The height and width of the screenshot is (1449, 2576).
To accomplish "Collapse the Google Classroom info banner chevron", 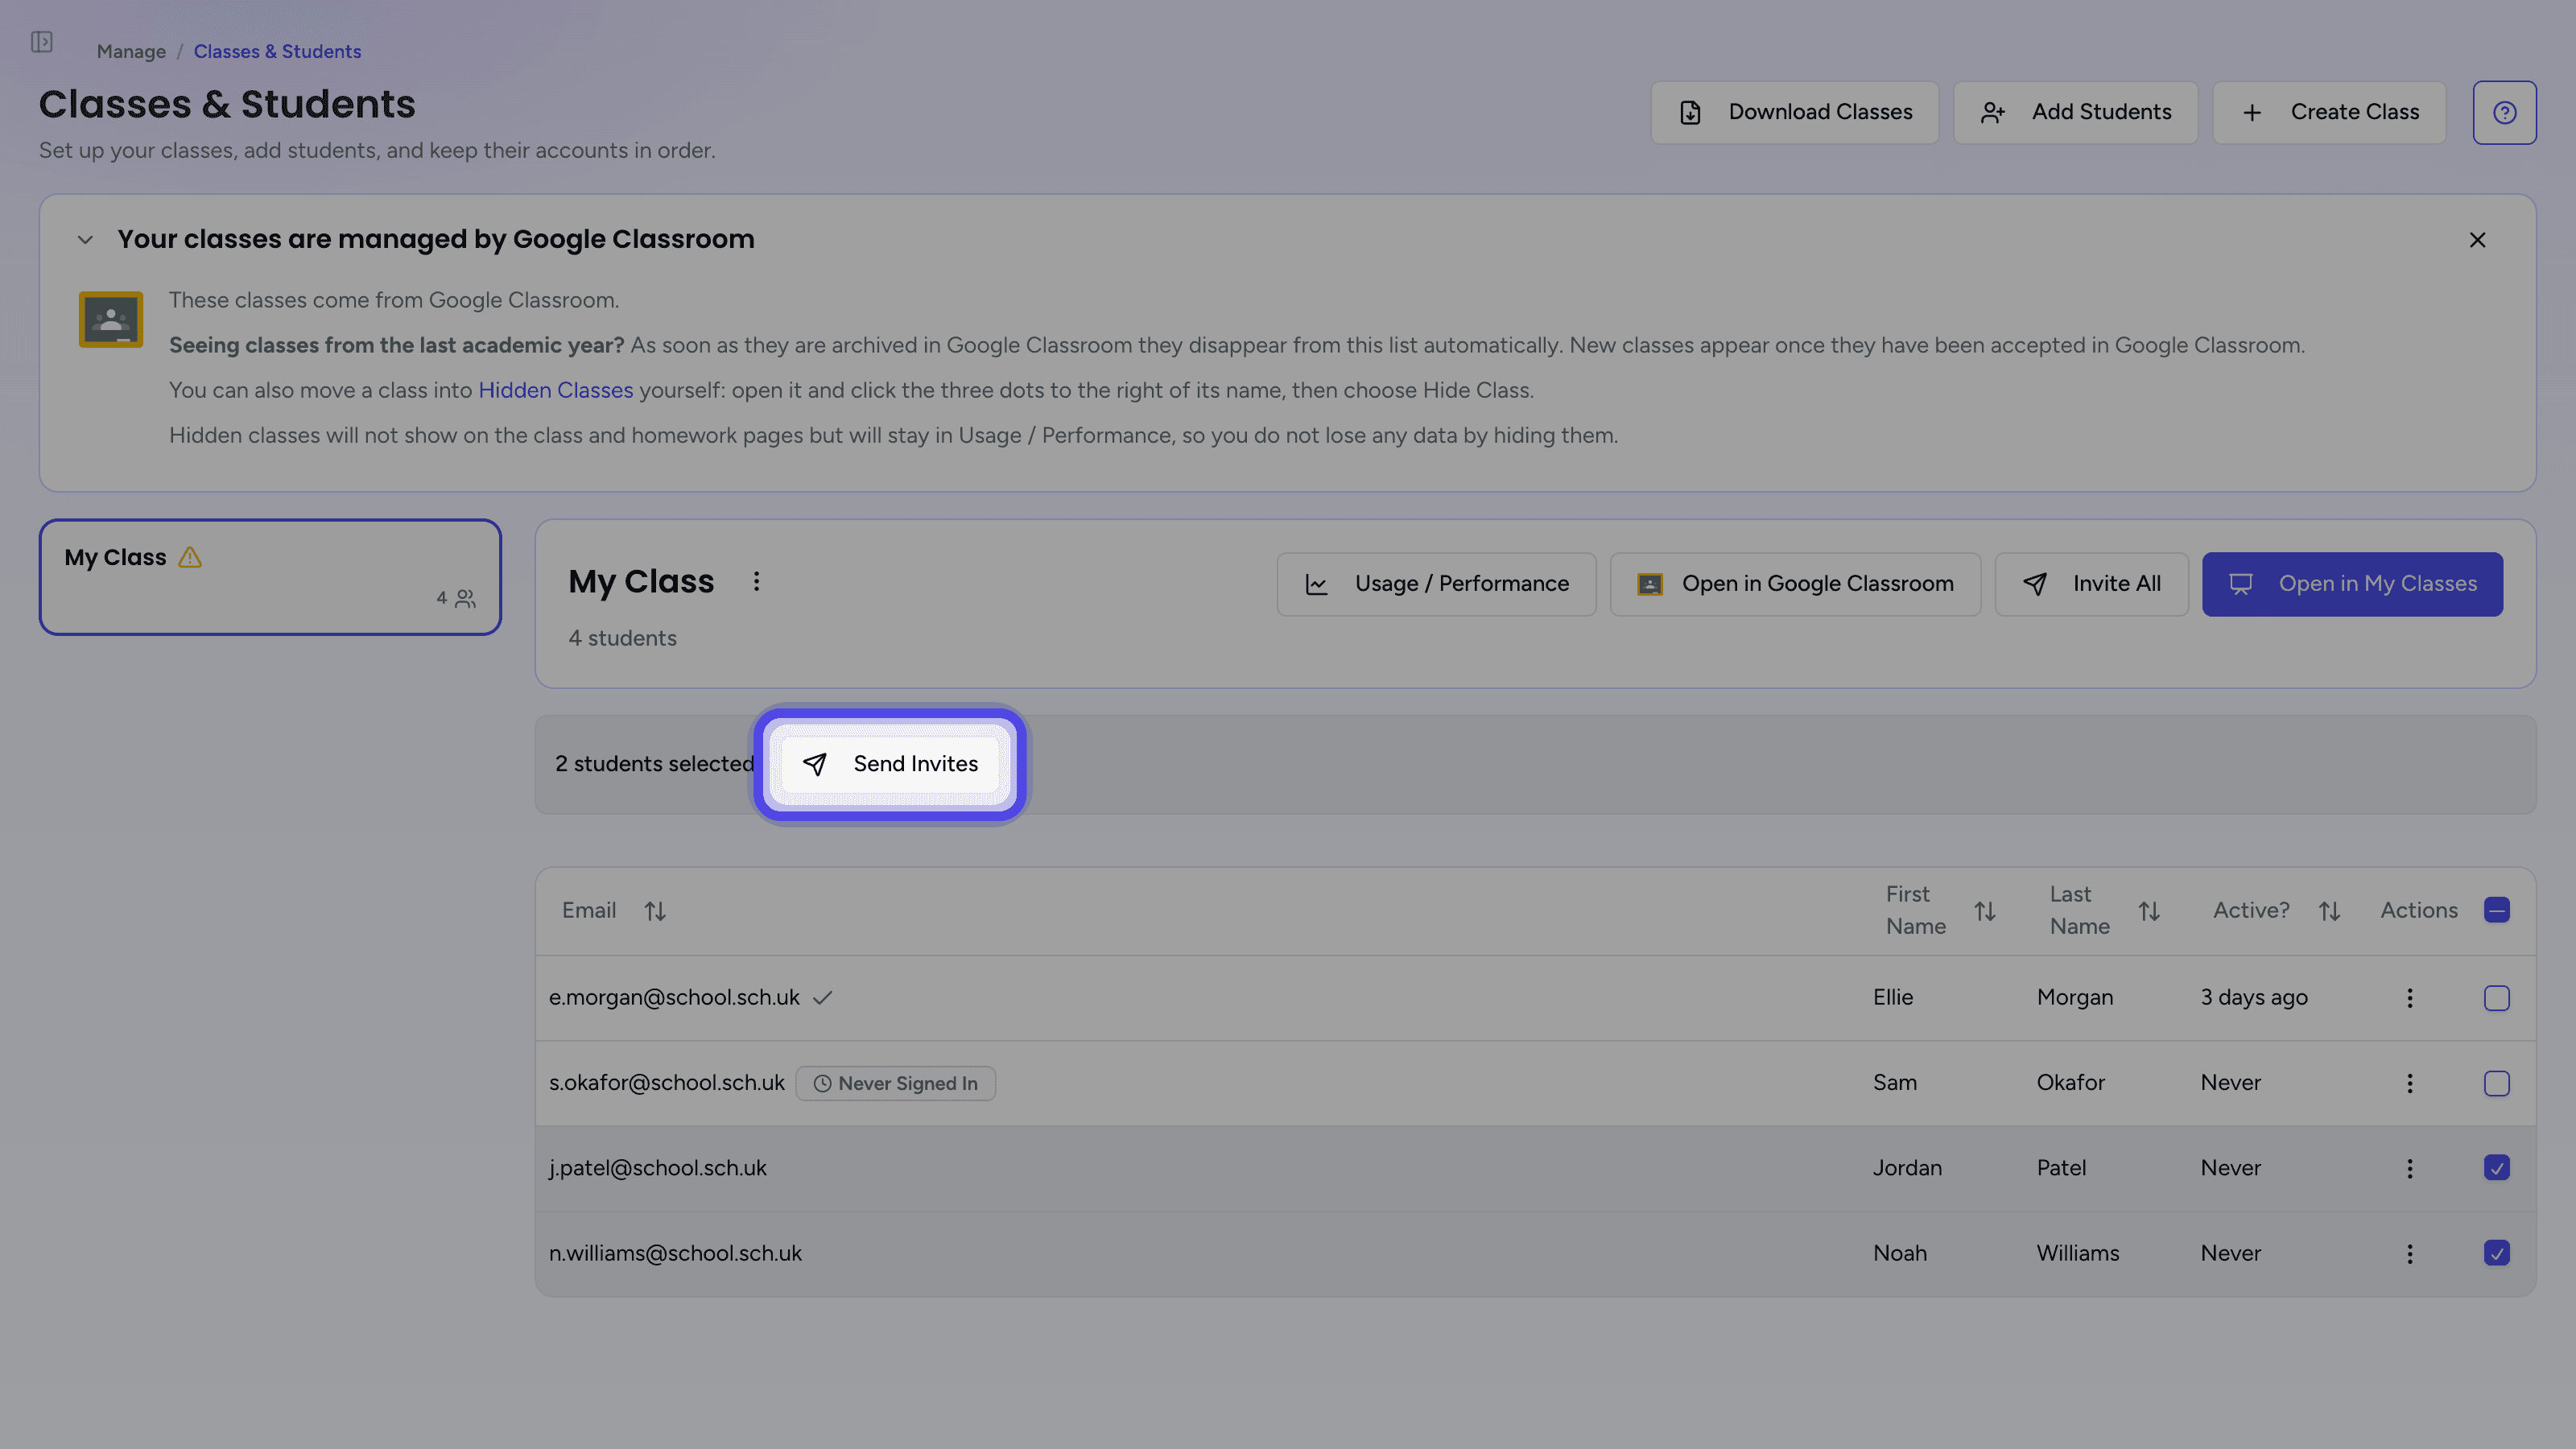I will [85, 240].
